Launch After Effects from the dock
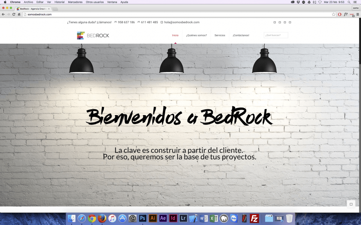 click(x=163, y=218)
